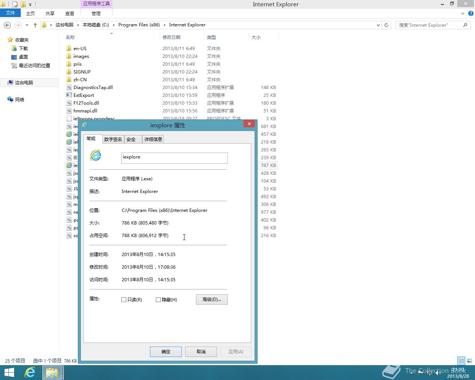Open the 数字签名 tab in properties
The width and height of the screenshot is (475, 380).
(113, 139)
